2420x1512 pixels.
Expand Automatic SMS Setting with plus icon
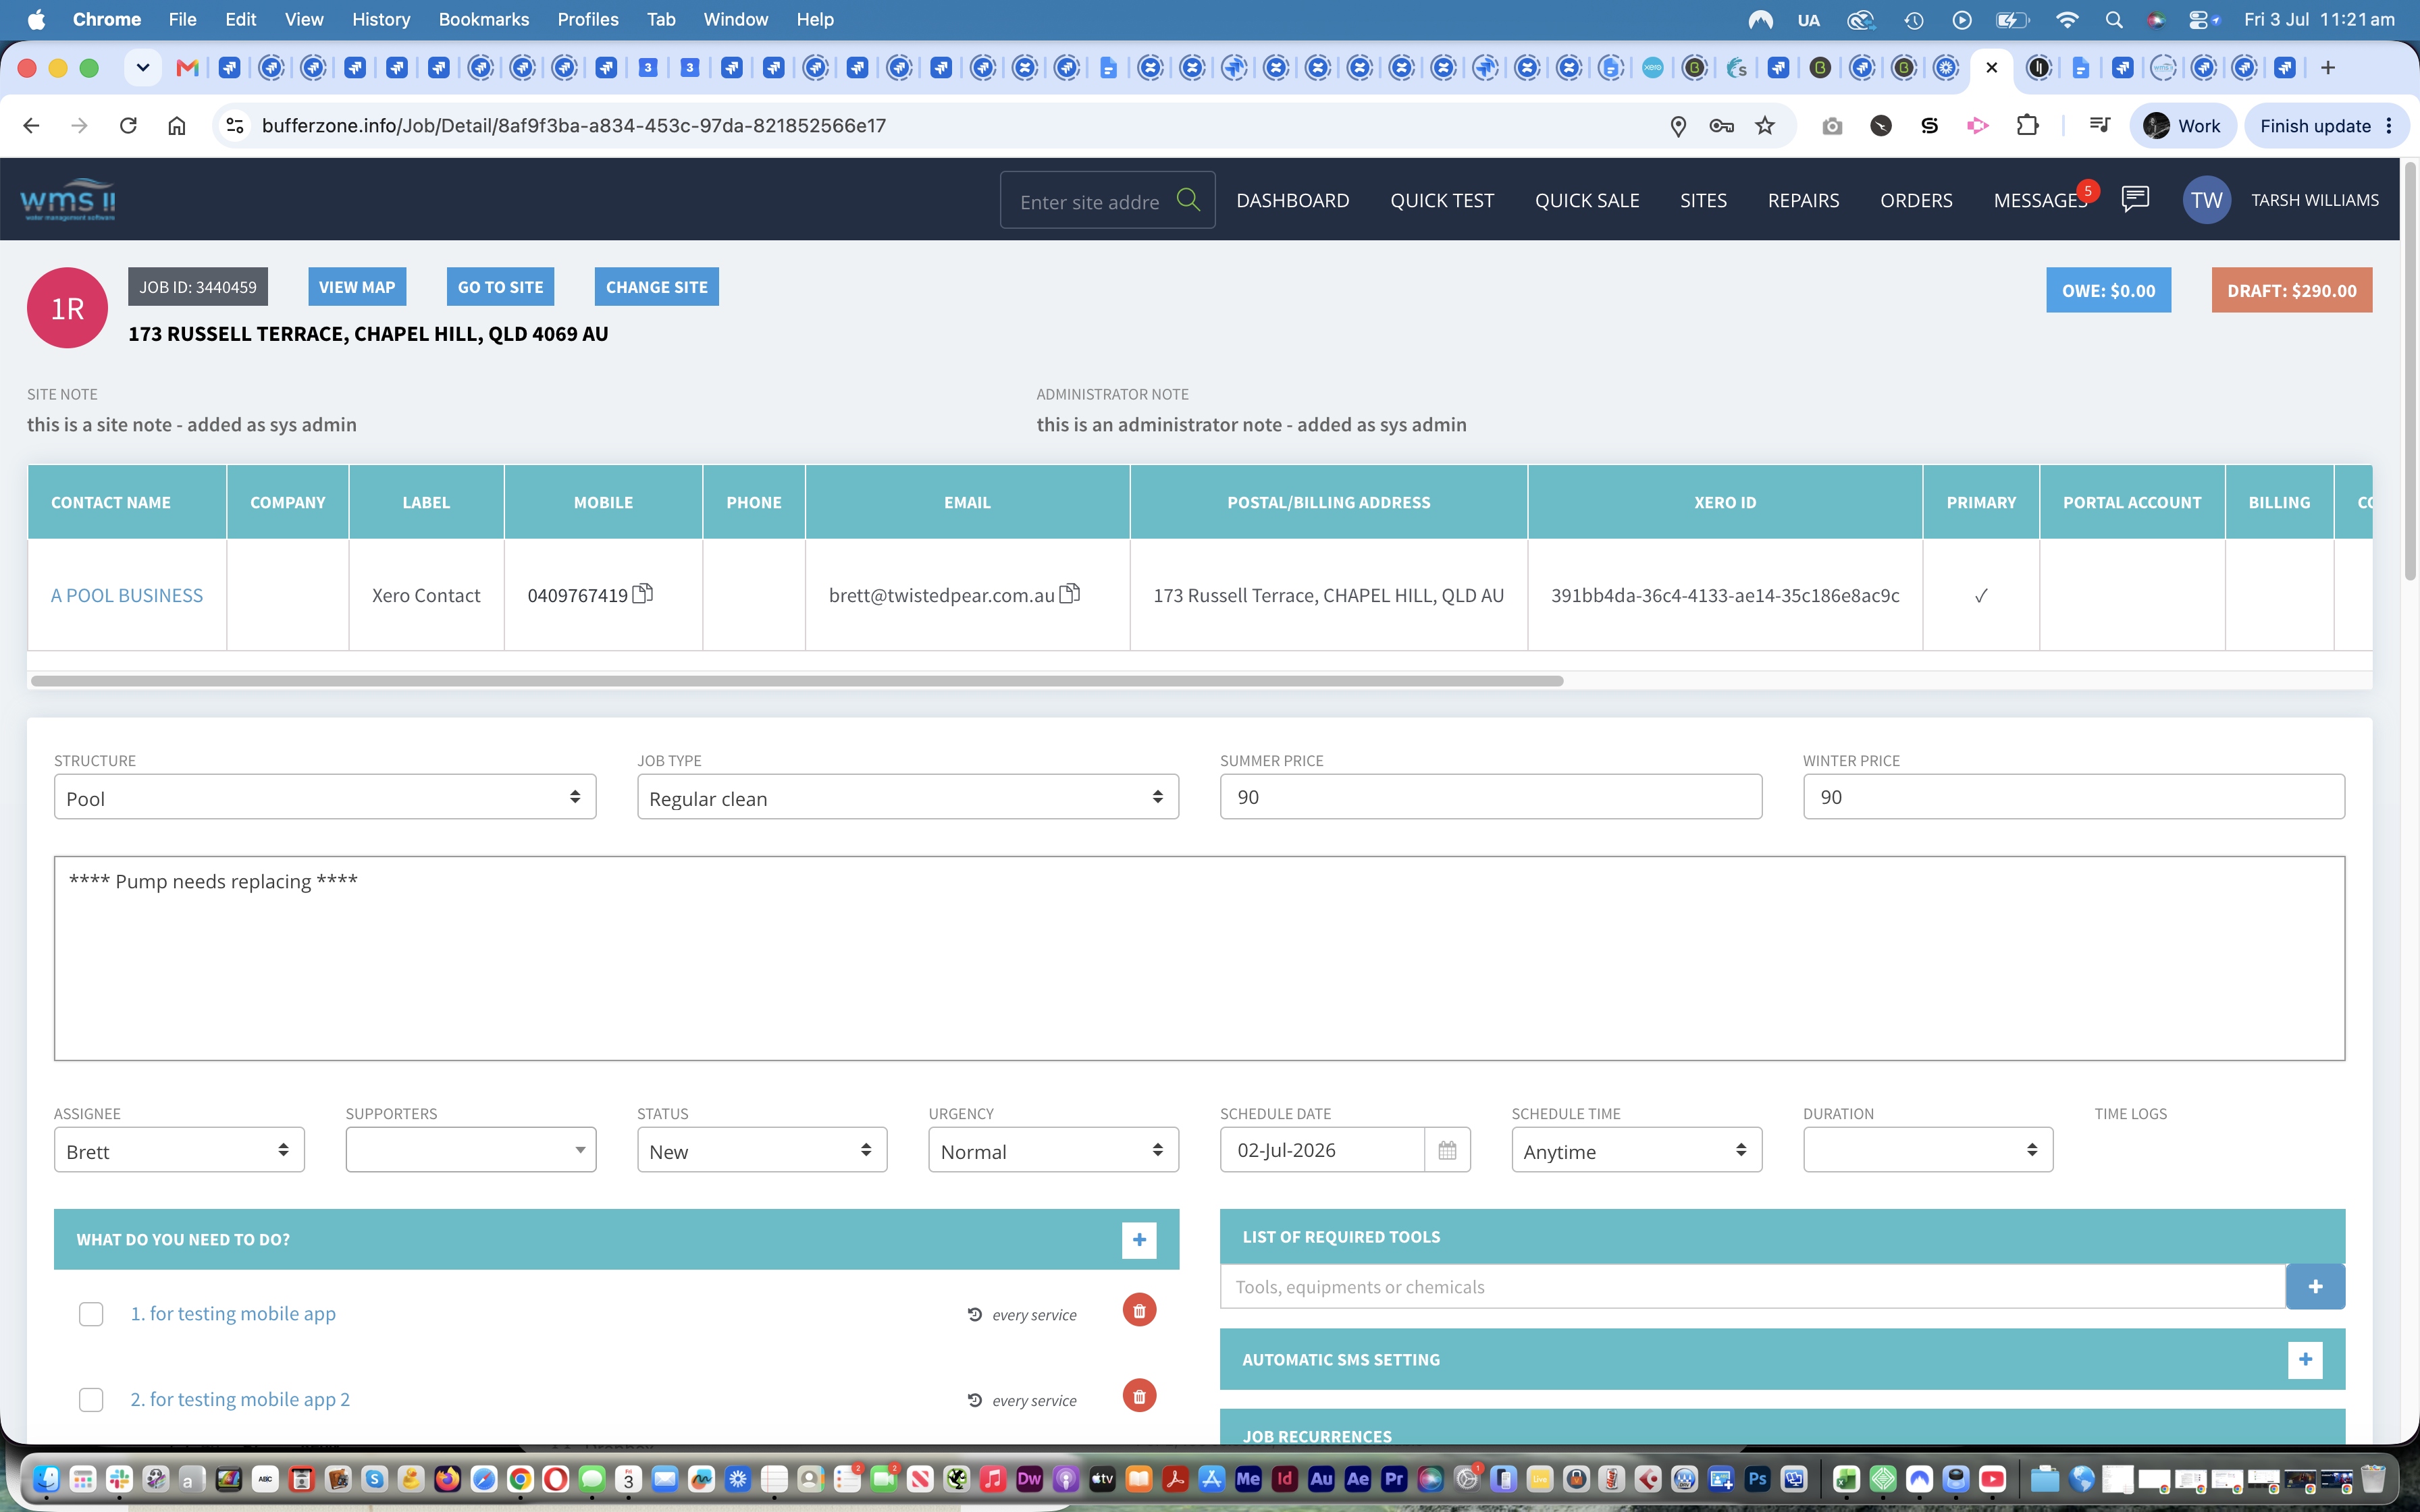tap(2305, 1360)
